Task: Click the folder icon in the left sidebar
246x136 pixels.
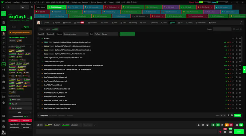Action: point(4,97)
